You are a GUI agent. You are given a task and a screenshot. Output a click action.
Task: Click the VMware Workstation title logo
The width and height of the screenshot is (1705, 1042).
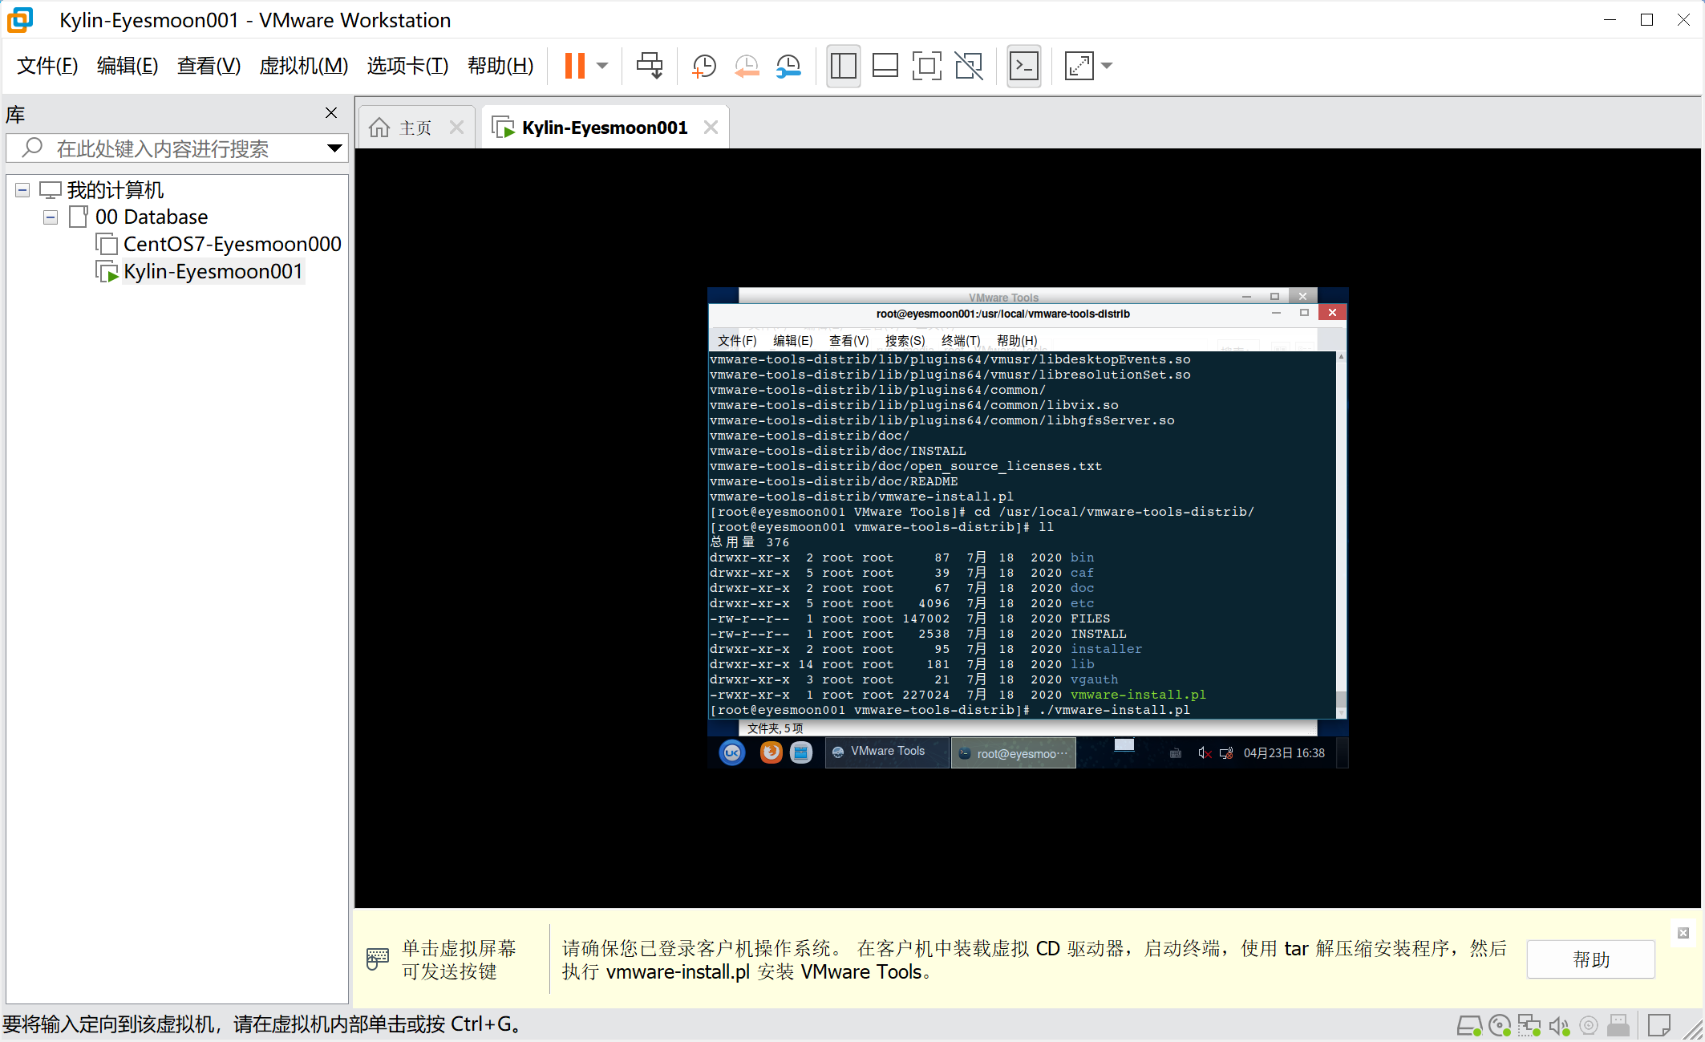tap(20, 19)
